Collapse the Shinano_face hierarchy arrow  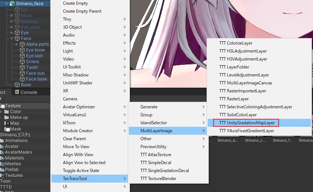(7, 4)
